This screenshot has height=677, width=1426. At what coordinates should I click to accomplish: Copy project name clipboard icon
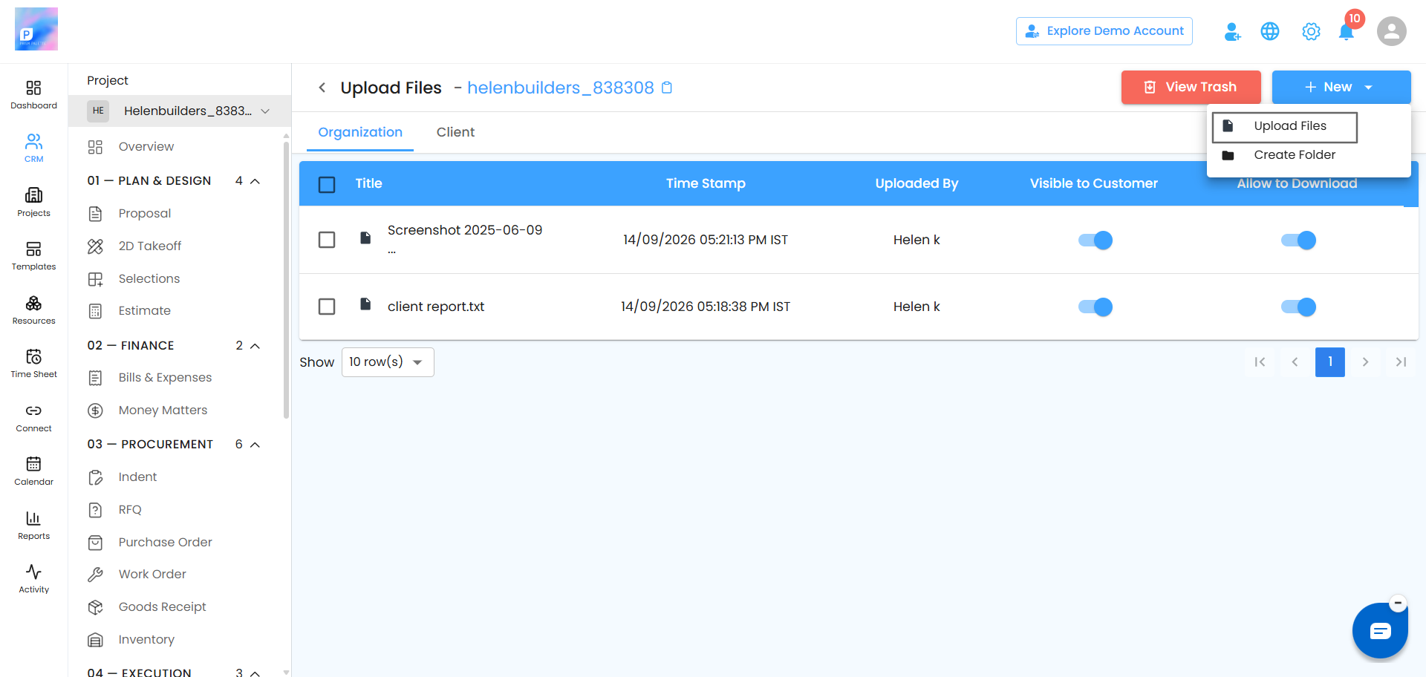[667, 88]
